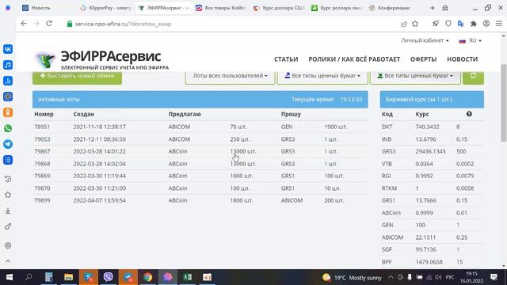This screenshot has height=285, width=507.
Task: Open СТАТЬИ menu item
Action: pos(286,59)
